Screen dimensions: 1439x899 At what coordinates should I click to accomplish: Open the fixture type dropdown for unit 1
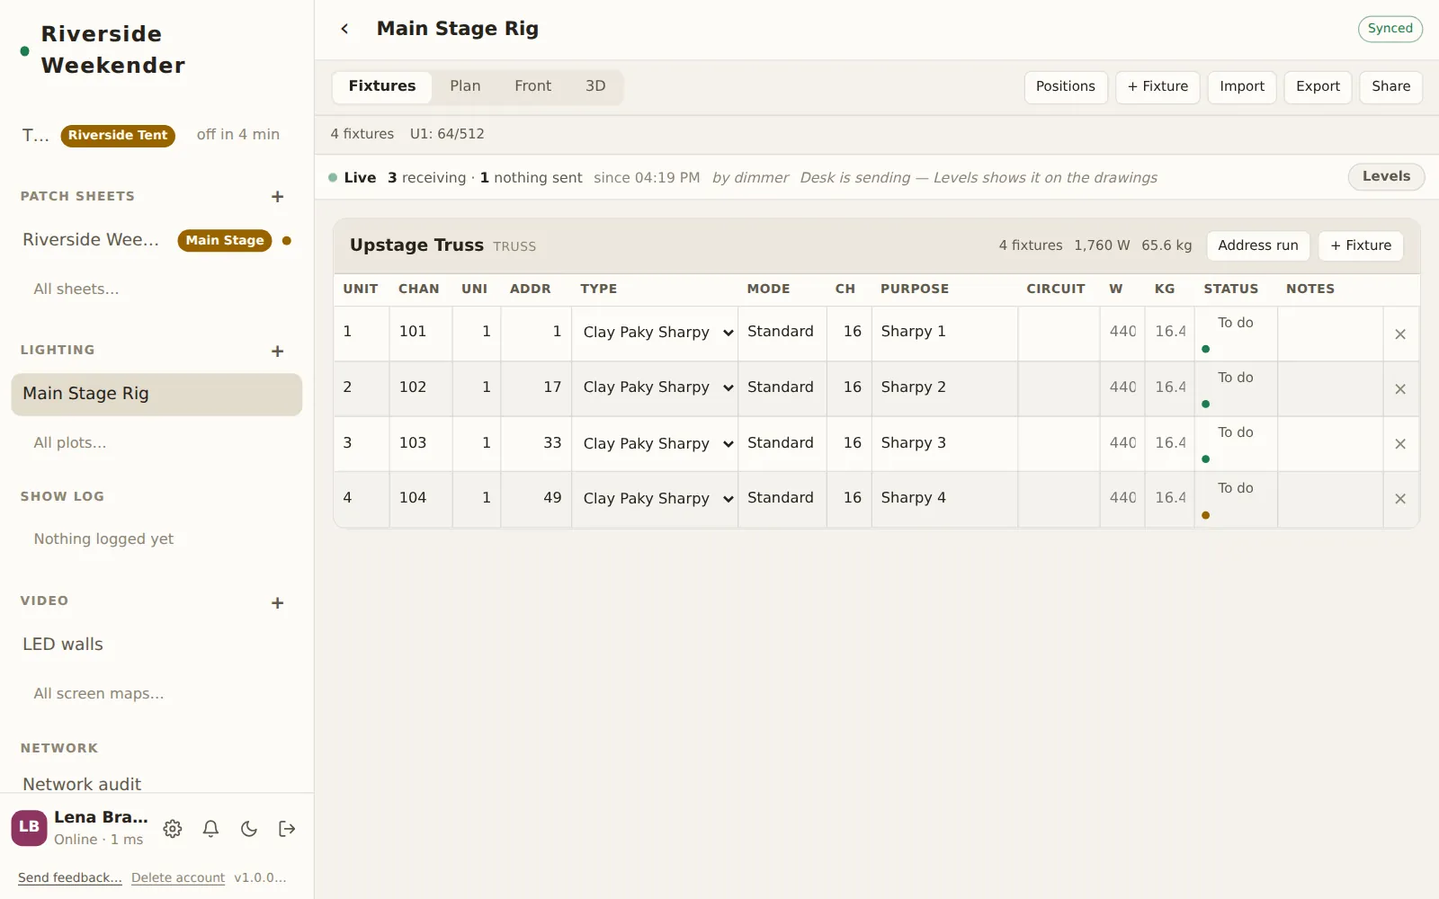(655, 333)
